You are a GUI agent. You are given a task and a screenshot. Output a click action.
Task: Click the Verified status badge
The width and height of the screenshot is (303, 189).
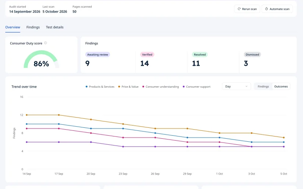(x=147, y=54)
